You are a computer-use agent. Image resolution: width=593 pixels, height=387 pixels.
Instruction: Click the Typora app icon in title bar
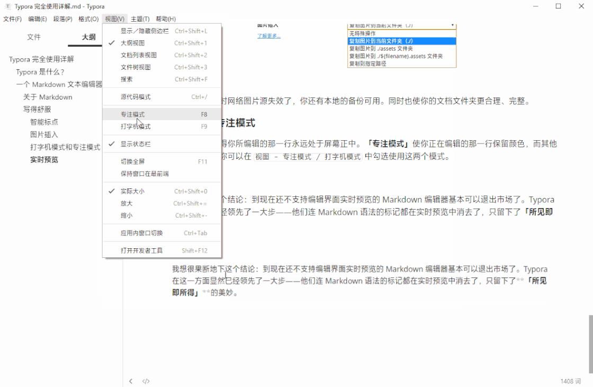[x=7, y=6]
